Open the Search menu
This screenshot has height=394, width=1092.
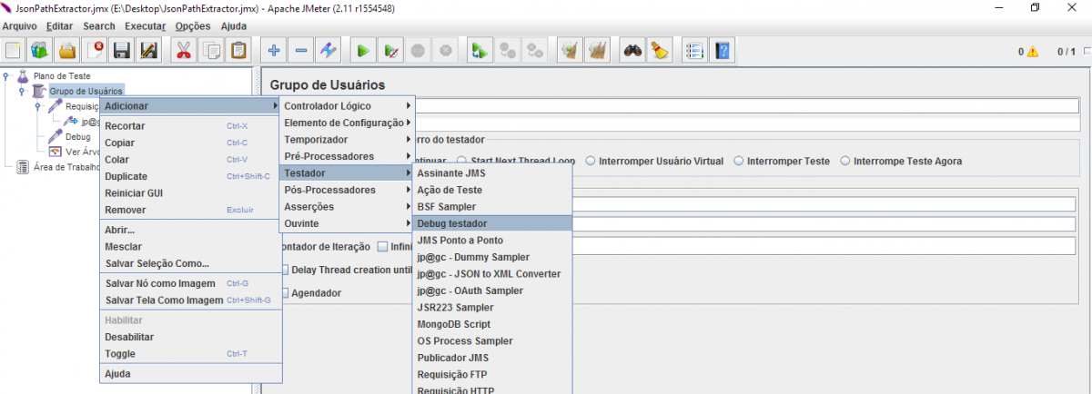pos(99,26)
